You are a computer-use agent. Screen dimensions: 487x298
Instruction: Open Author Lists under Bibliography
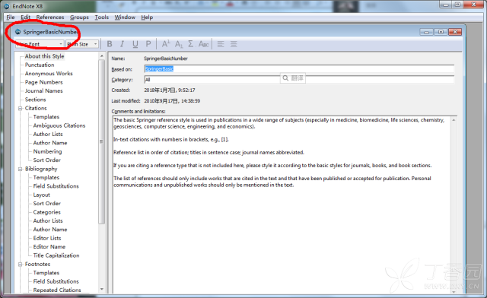tap(48, 221)
